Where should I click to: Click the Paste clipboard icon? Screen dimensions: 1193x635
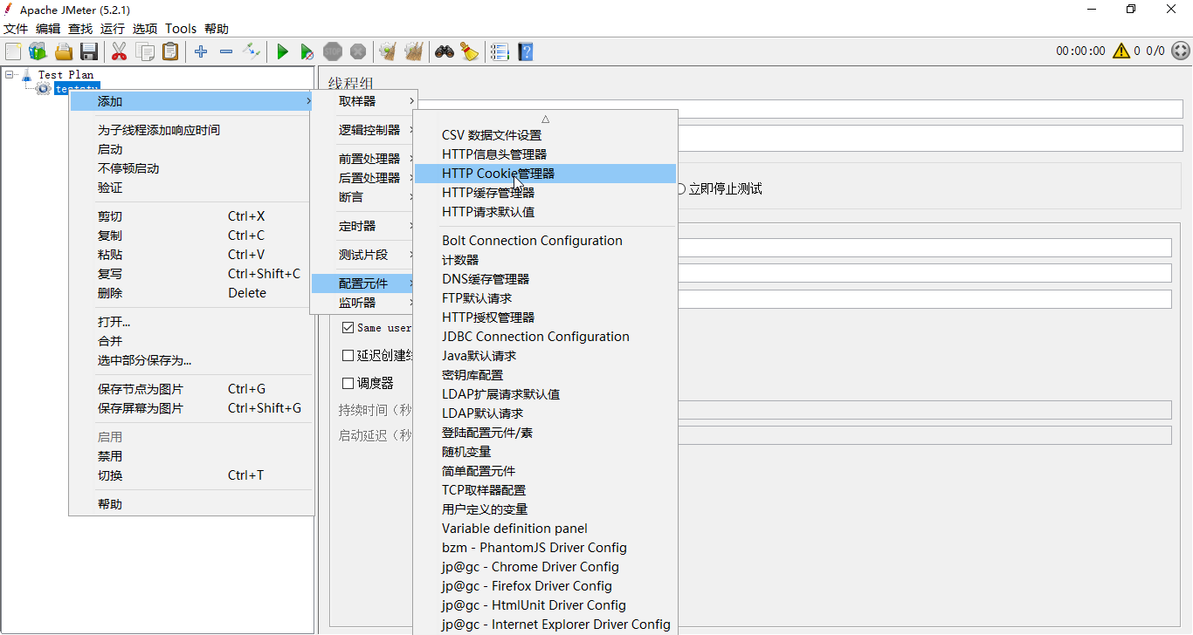170,51
